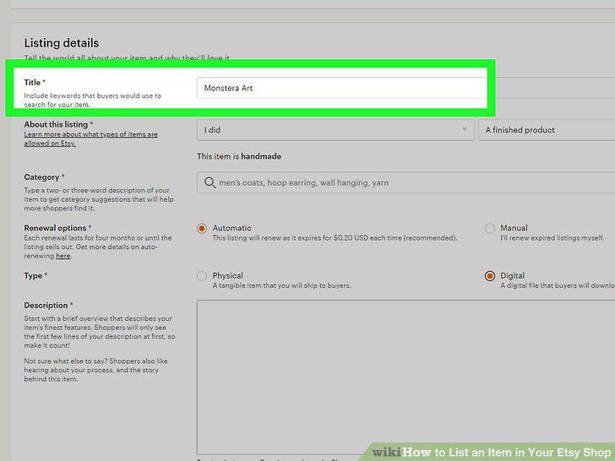Screen dimensions: 615x461
Task: Open the "Learn more about what types of items" link
Action: tap(90, 138)
